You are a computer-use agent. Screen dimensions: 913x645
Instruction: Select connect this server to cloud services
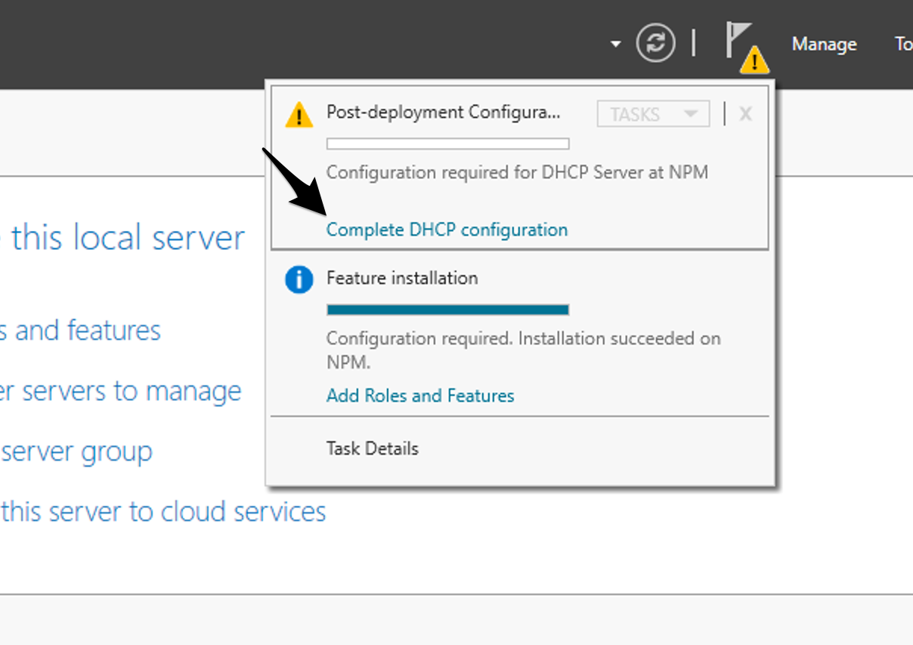[x=162, y=511]
